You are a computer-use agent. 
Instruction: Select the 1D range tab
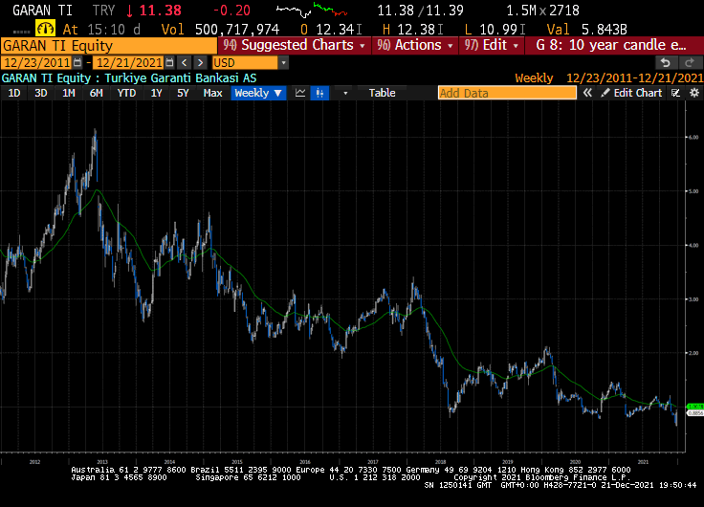tap(14, 93)
